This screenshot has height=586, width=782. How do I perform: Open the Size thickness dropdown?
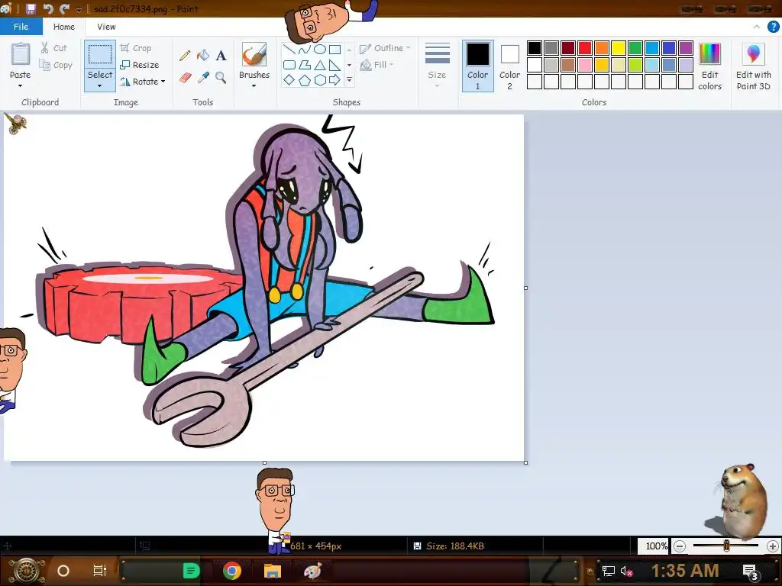[437, 66]
